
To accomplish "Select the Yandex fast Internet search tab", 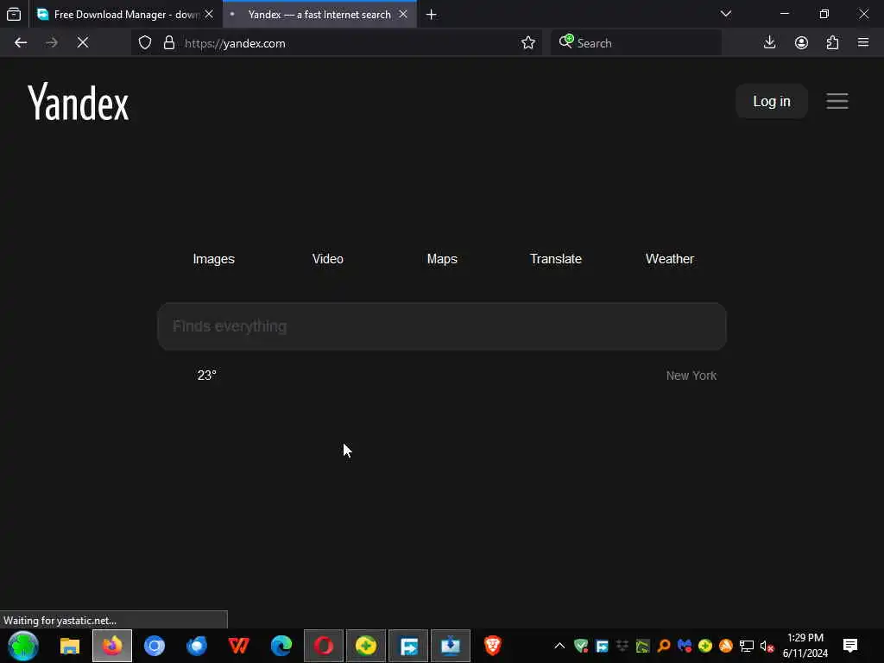I will tap(319, 15).
